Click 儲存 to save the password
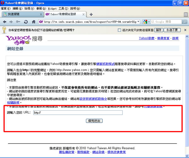189x158 pixels. coord(159,30)
